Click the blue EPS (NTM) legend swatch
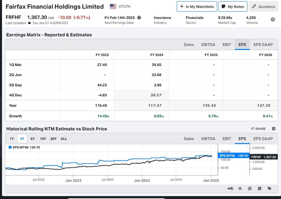 tap(10, 147)
